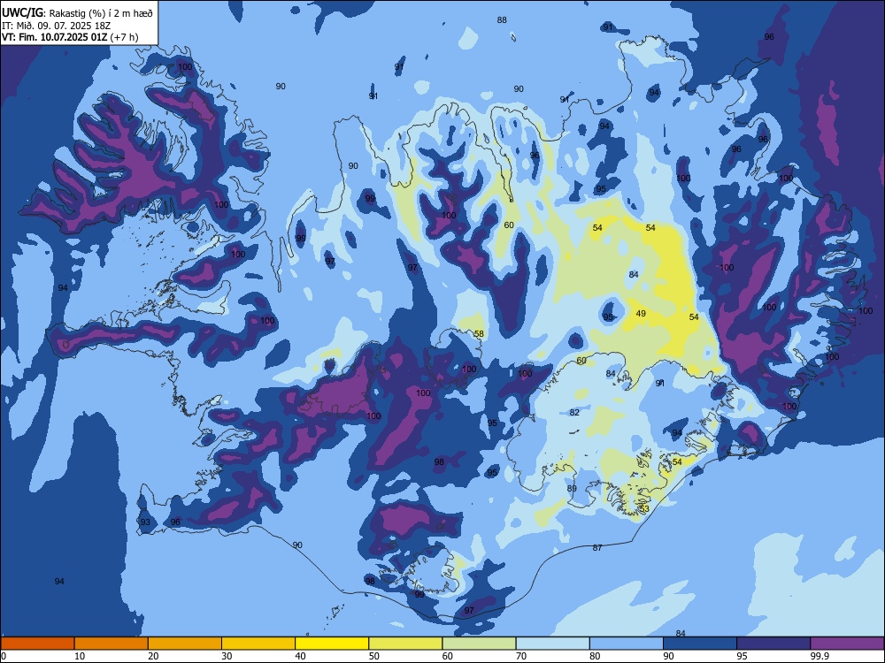Choose the 60–70 light green legend swatch

click(x=479, y=644)
